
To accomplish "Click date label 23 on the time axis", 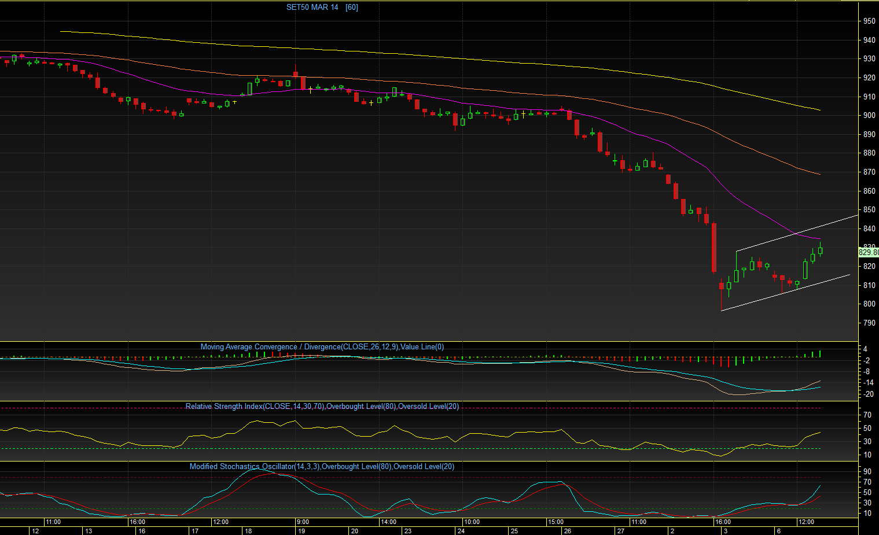I will coord(408,531).
